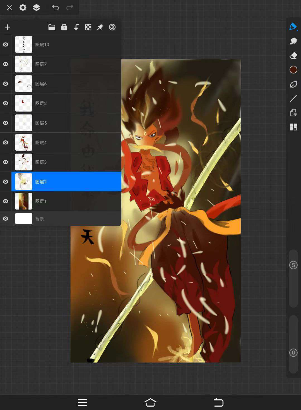Pin the layers panel
This screenshot has height=410, width=301.
[x=100, y=27]
